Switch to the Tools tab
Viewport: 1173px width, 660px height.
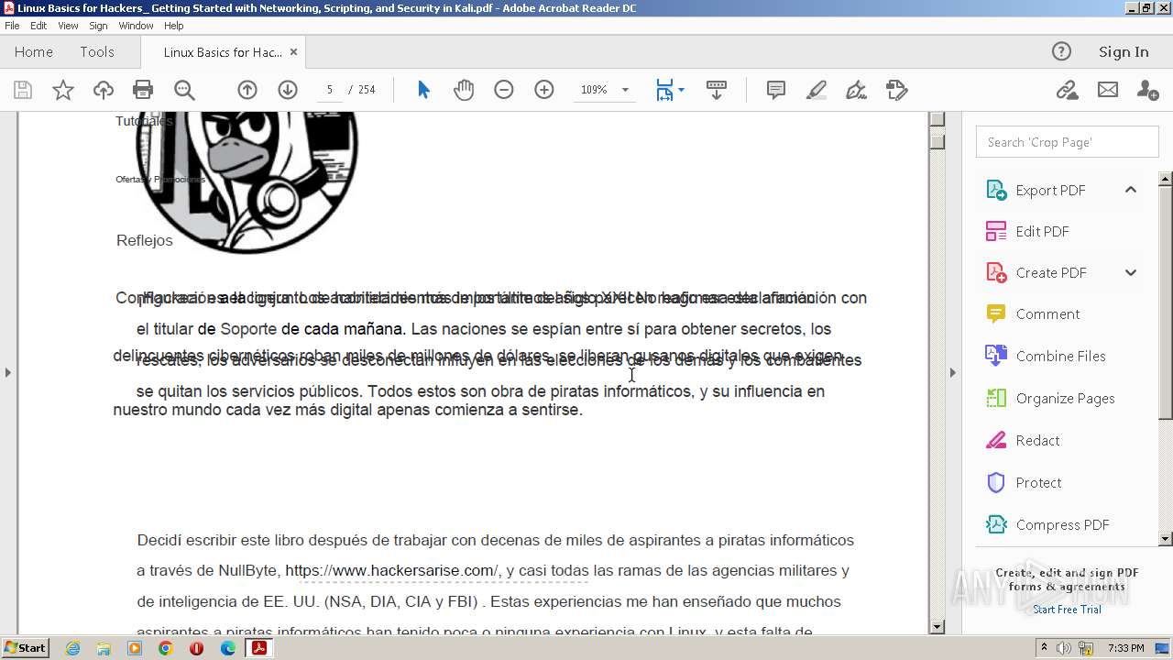pos(97,52)
